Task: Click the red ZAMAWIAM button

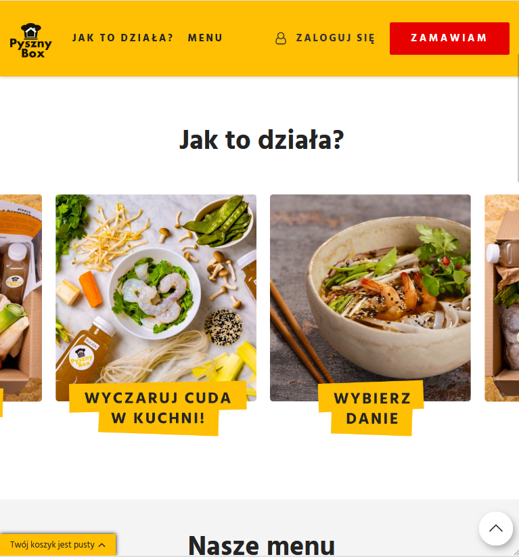Action: pos(449,39)
